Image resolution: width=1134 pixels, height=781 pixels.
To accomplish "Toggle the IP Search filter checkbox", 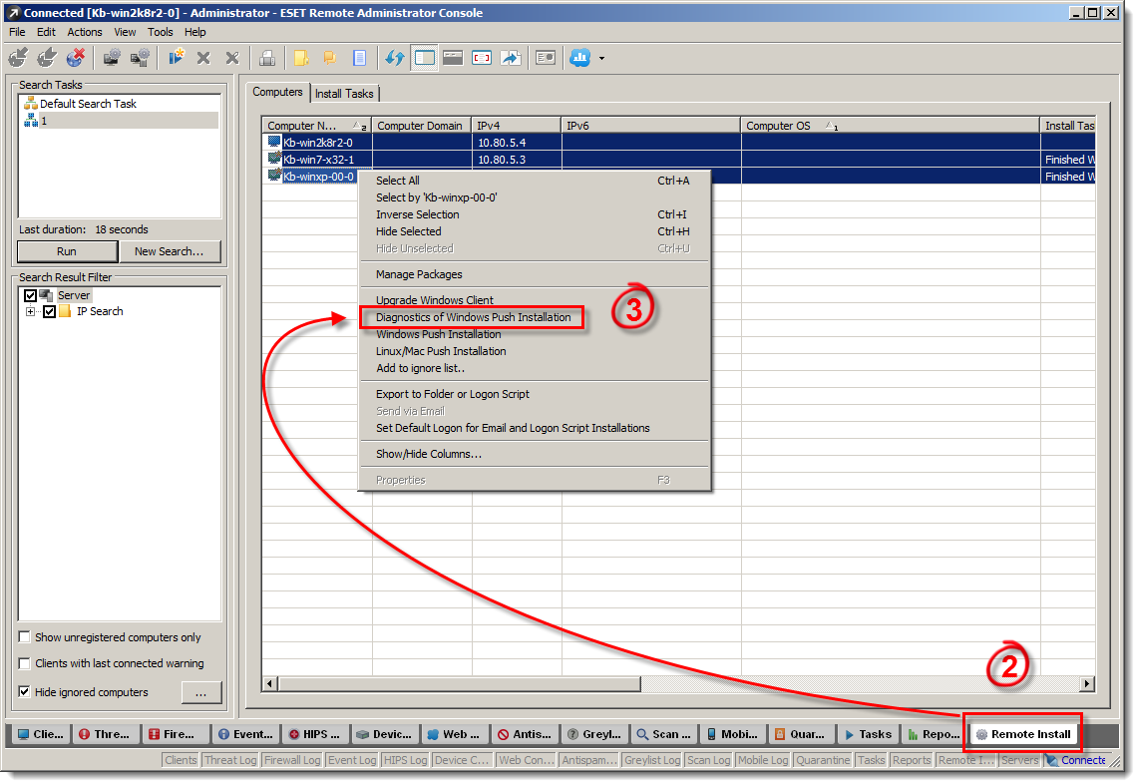I will point(49,311).
